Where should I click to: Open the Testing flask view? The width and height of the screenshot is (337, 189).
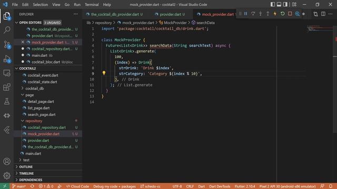tap(7, 101)
